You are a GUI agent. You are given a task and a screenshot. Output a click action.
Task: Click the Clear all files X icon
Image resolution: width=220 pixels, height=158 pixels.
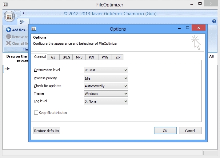[x=9, y=43]
